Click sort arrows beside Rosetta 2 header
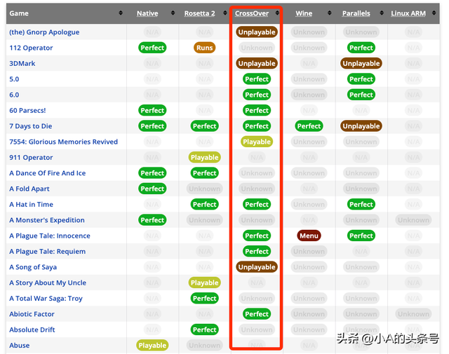 point(225,13)
